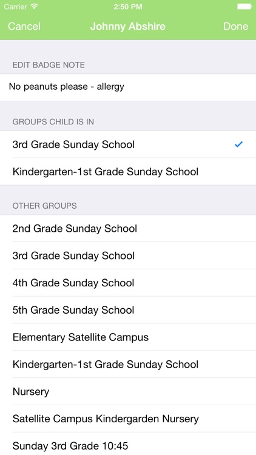Tap the Carrier label in status bar

[x=16, y=7]
